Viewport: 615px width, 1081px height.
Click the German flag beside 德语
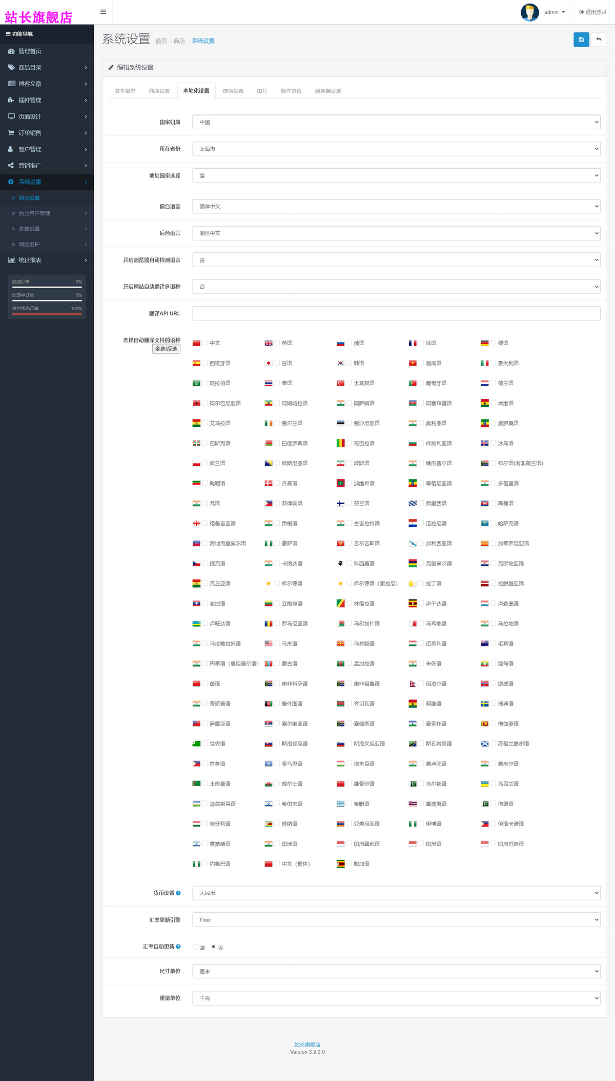click(x=485, y=343)
